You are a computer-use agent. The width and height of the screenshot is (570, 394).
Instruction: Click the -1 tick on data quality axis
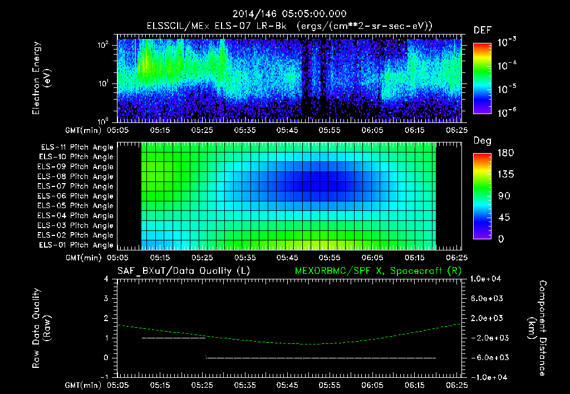104,377
